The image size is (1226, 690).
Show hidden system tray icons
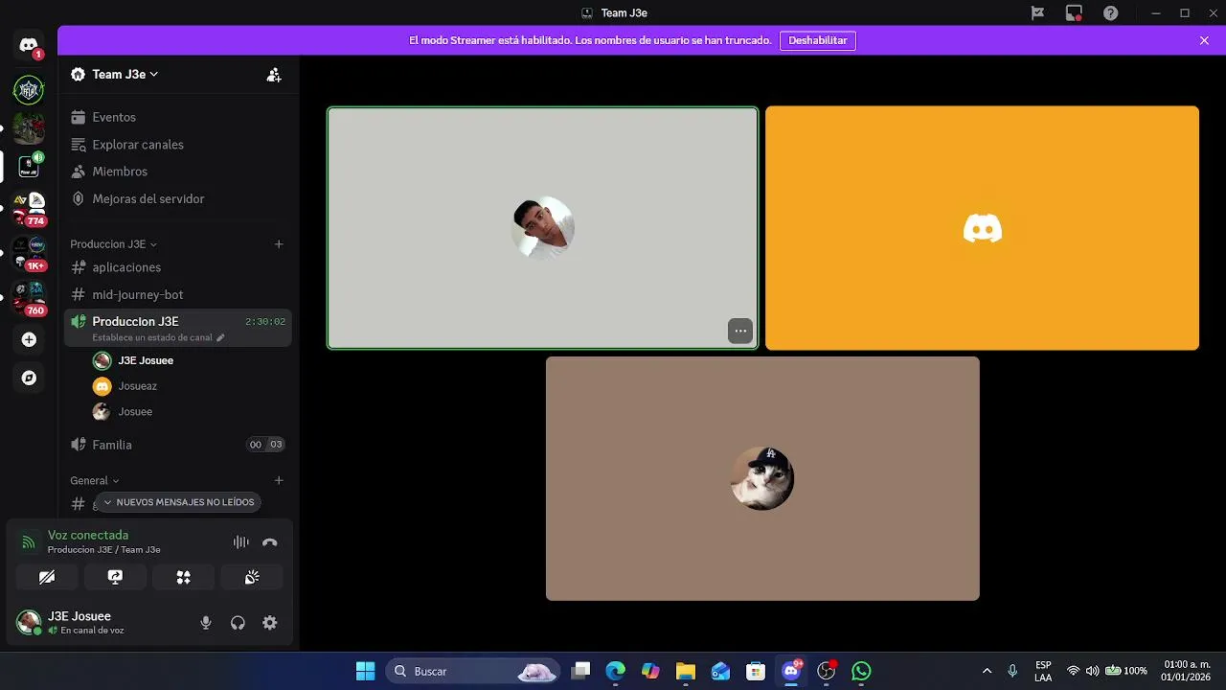988,671
